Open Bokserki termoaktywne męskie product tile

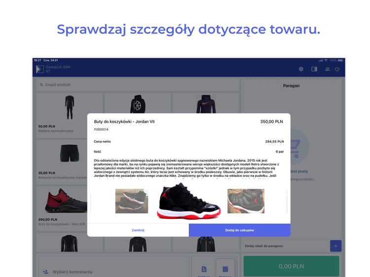[x=62, y=162]
